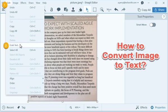Open the hamburger menu icon
Image resolution: width=168 pixels, height=112 pixels.
[x=3, y=10]
